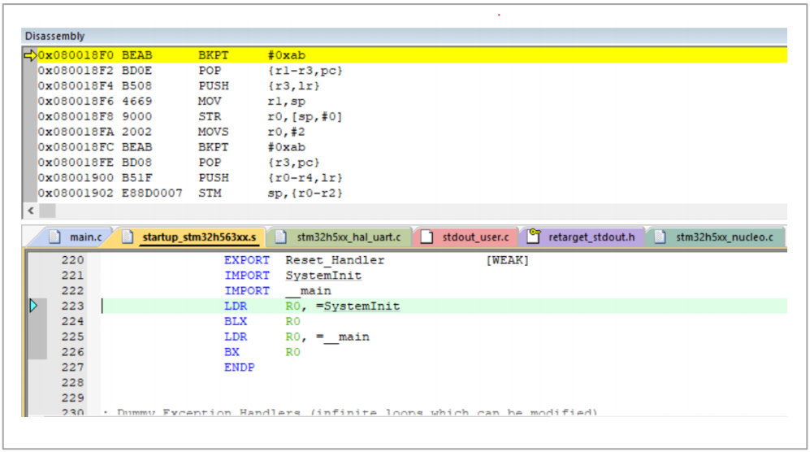The image size is (810, 452).
Task: Click __main on the IMPORT line 222
Action: pyautogui.click(x=309, y=291)
